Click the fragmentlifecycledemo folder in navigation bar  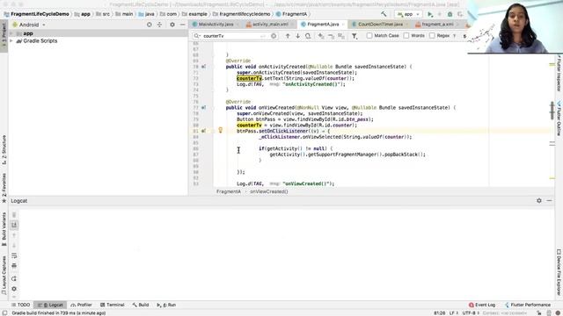click(241, 14)
